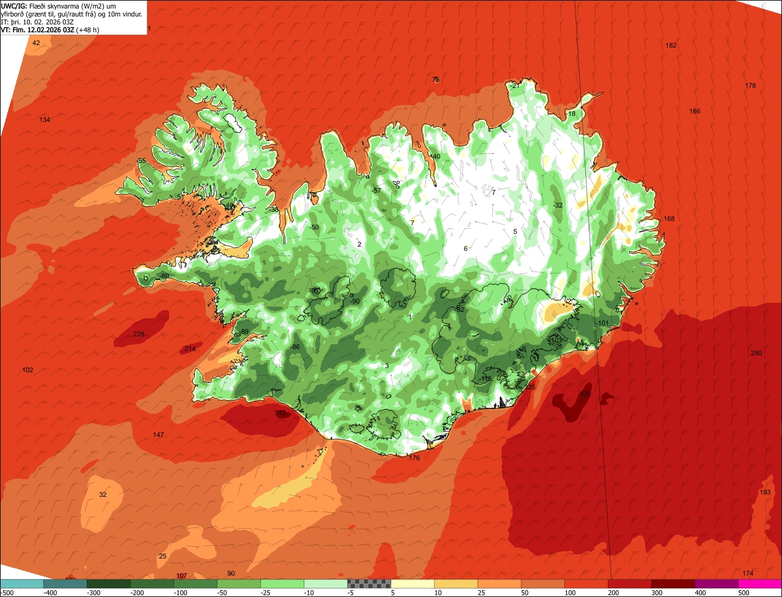The image size is (782, 597).
Task: Click the heat flux value 168
Action: pyautogui.click(x=669, y=219)
